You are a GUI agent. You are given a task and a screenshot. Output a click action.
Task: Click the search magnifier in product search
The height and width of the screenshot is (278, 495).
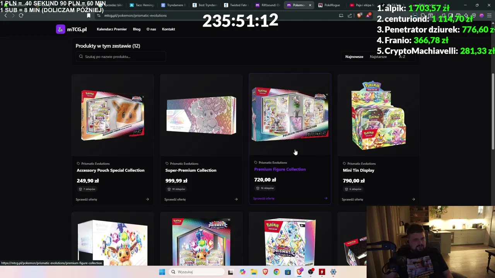[81, 56]
